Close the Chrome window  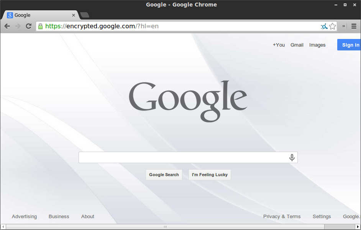354,5
